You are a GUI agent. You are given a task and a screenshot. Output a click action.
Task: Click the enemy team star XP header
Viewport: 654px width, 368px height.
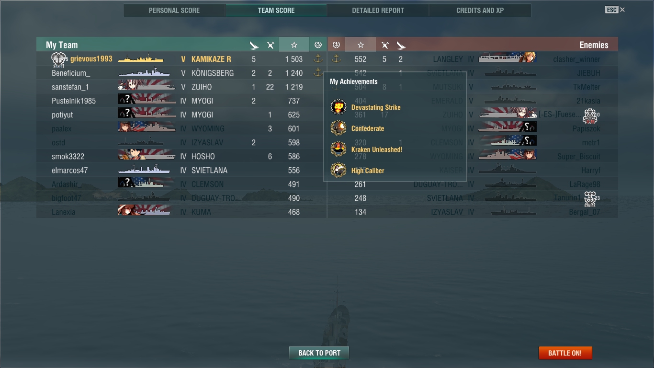coord(361,45)
